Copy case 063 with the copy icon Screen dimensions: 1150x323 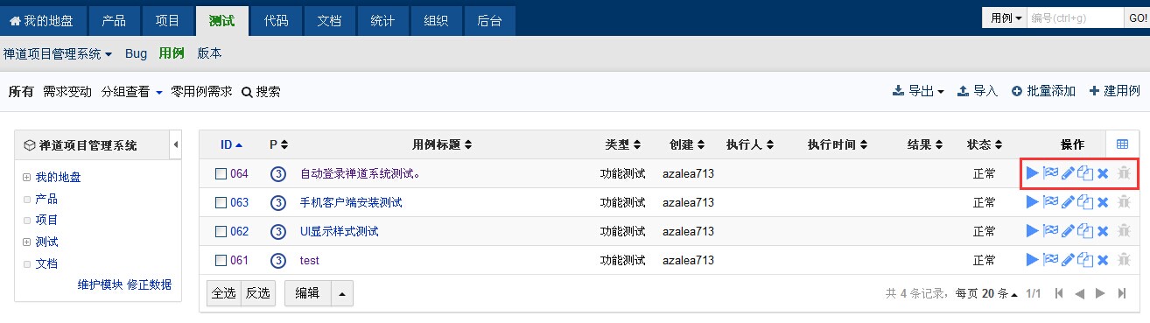(x=1085, y=202)
